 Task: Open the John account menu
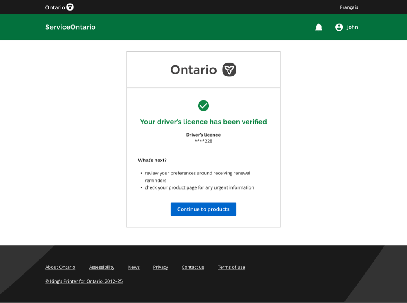352,27
